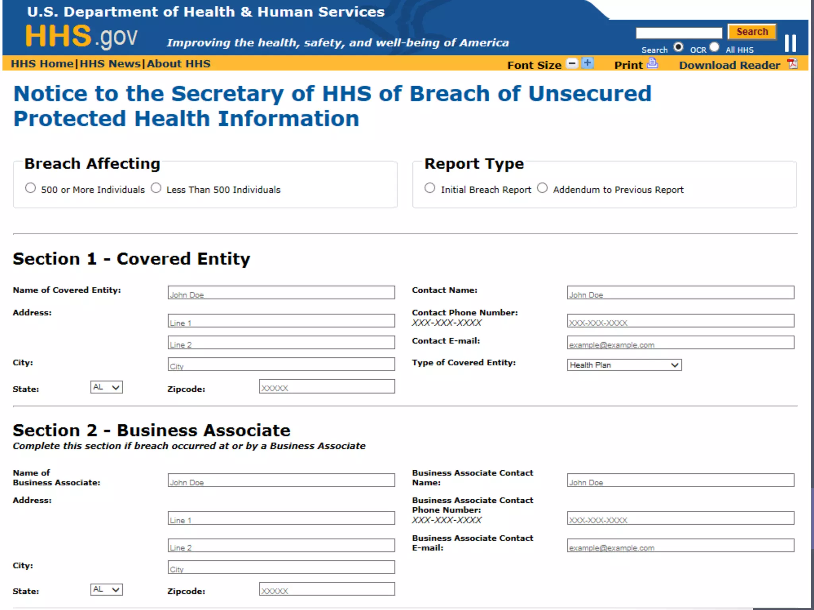Open Business Associate State dropdown
Viewport: 814px width, 610px height.
[107, 590]
